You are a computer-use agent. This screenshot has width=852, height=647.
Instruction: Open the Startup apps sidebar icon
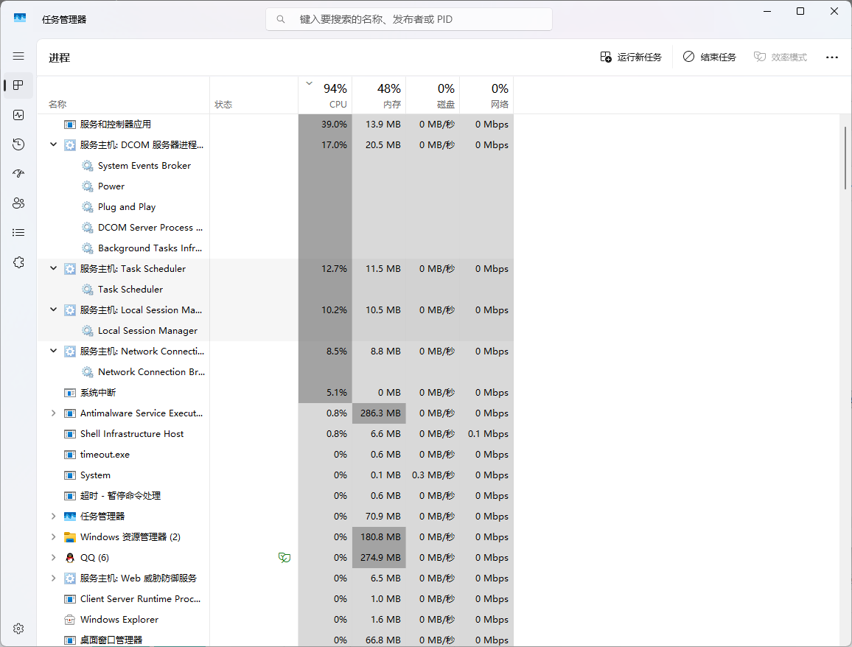[x=18, y=174]
